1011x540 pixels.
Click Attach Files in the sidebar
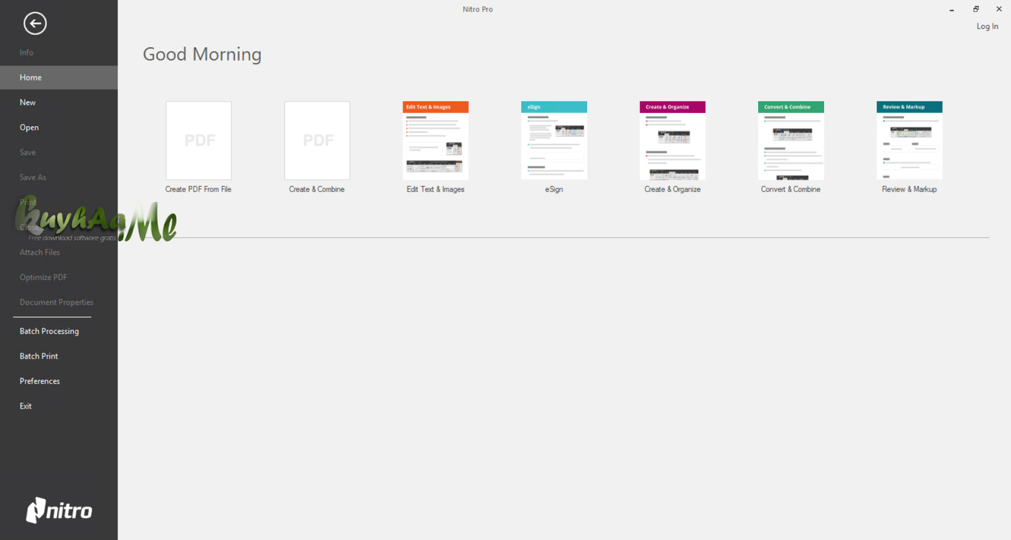point(40,252)
